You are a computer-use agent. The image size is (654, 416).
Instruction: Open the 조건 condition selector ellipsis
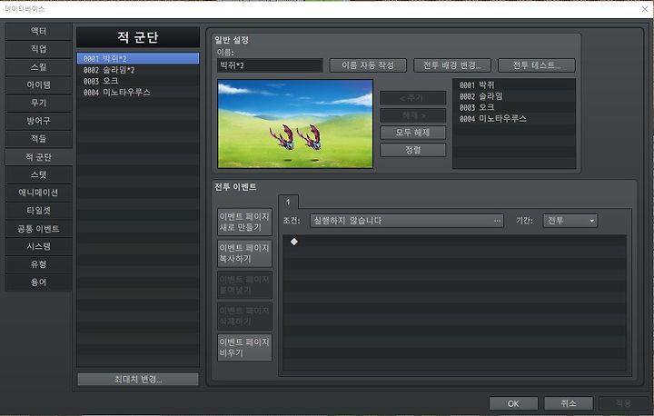coord(497,221)
